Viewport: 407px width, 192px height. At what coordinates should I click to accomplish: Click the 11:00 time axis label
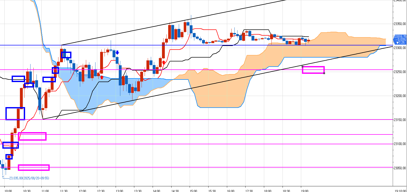click(45, 191)
